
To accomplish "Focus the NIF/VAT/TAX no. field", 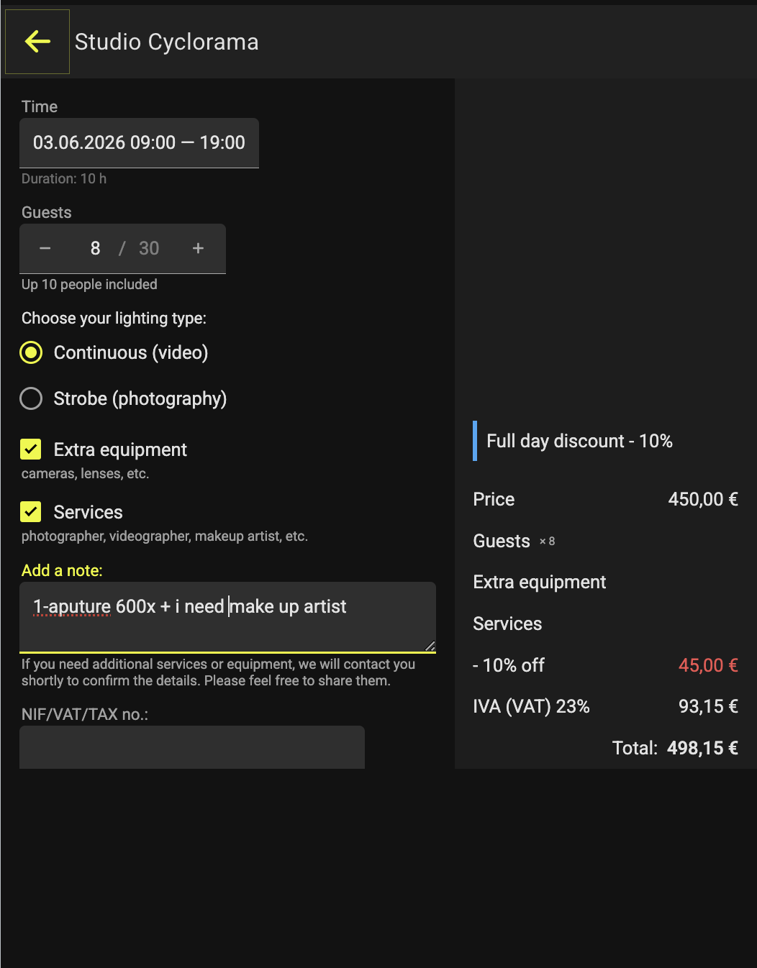I will coord(192,746).
